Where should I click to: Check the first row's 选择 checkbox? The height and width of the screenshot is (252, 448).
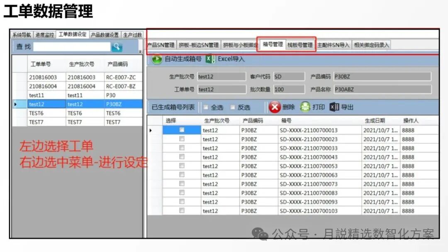181,129
